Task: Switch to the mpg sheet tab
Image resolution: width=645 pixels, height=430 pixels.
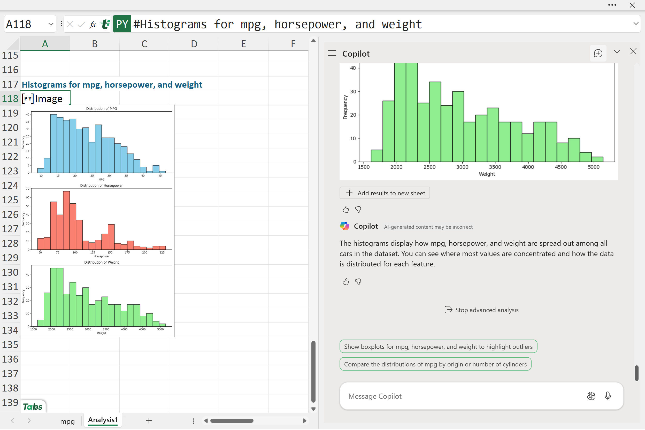Action: tap(67, 421)
